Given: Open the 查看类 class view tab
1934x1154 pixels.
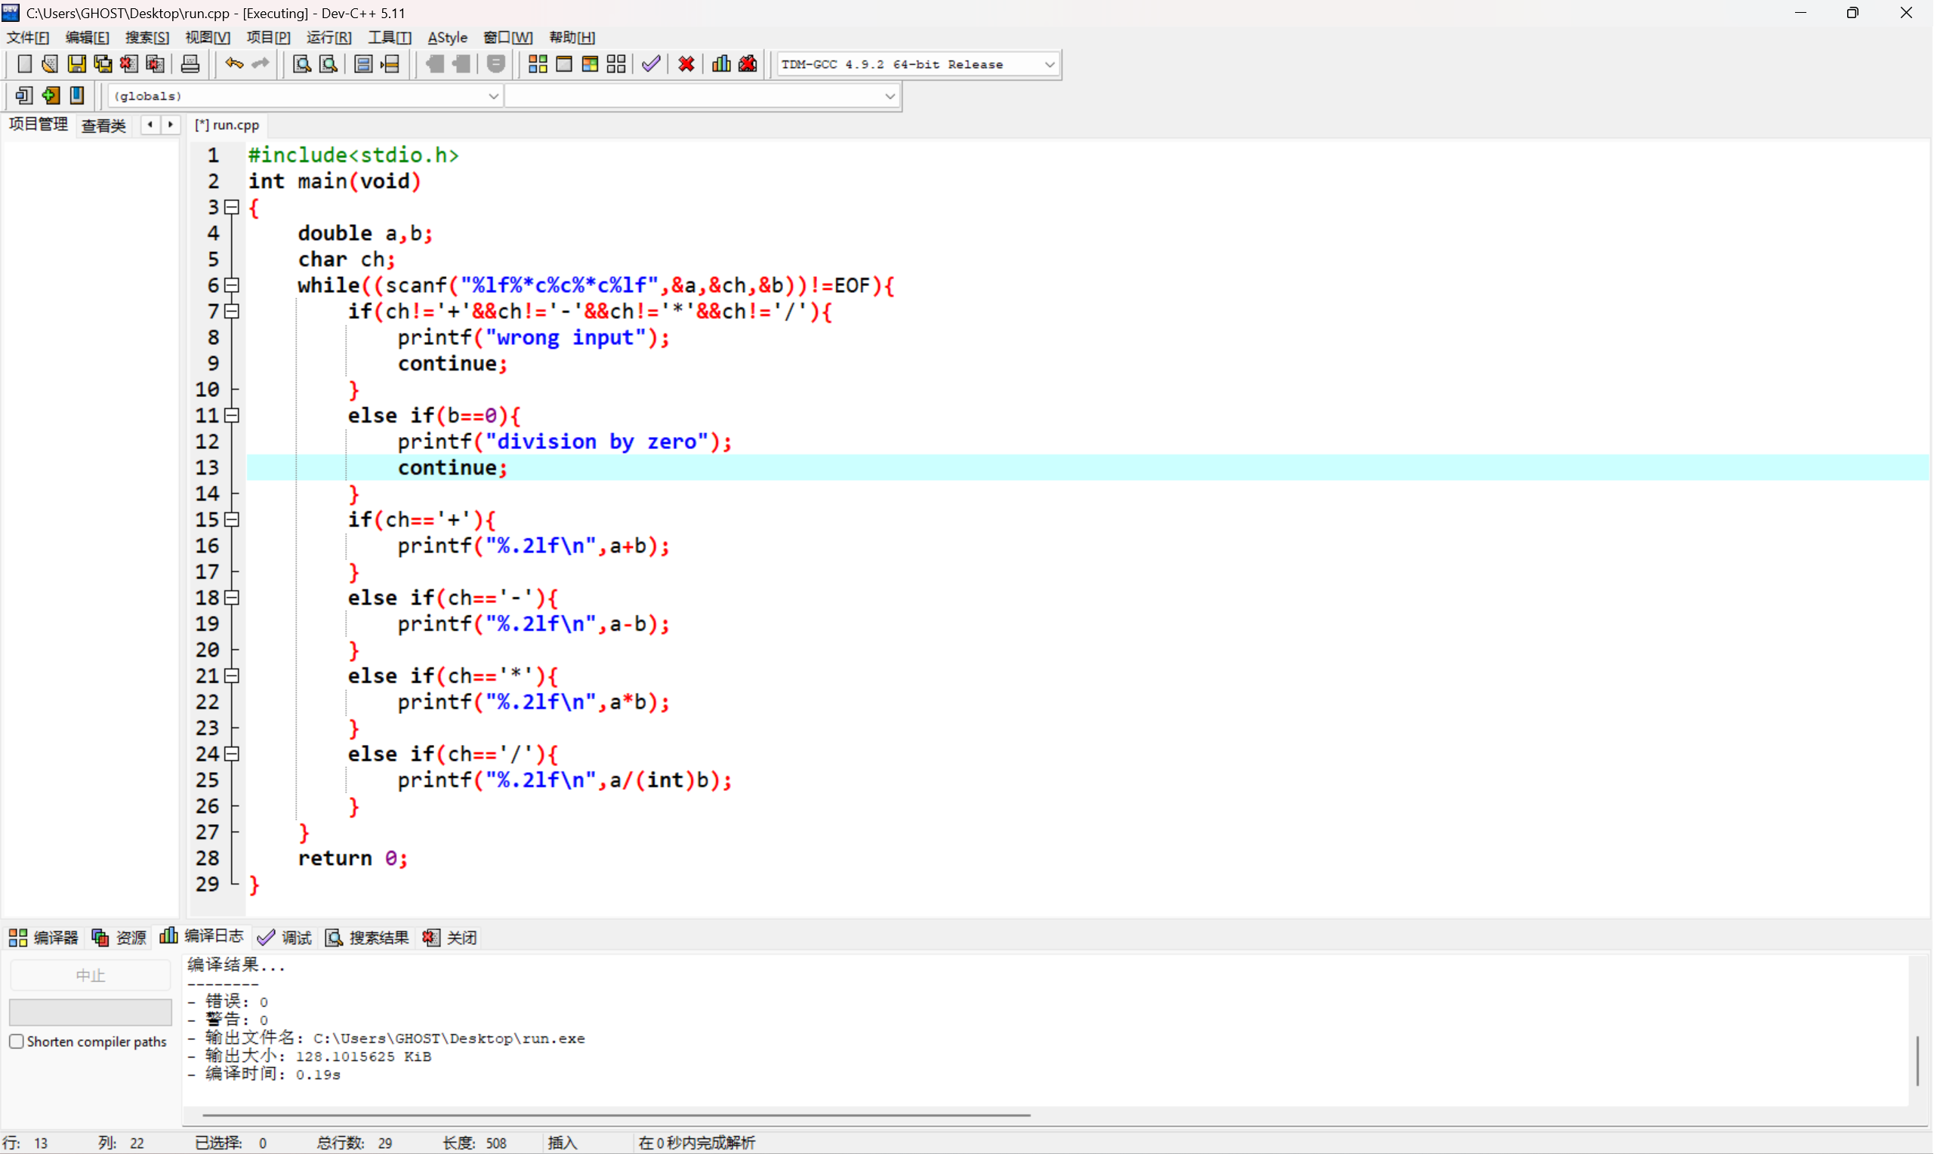Looking at the screenshot, I should pyautogui.click(x=103, y=125).
